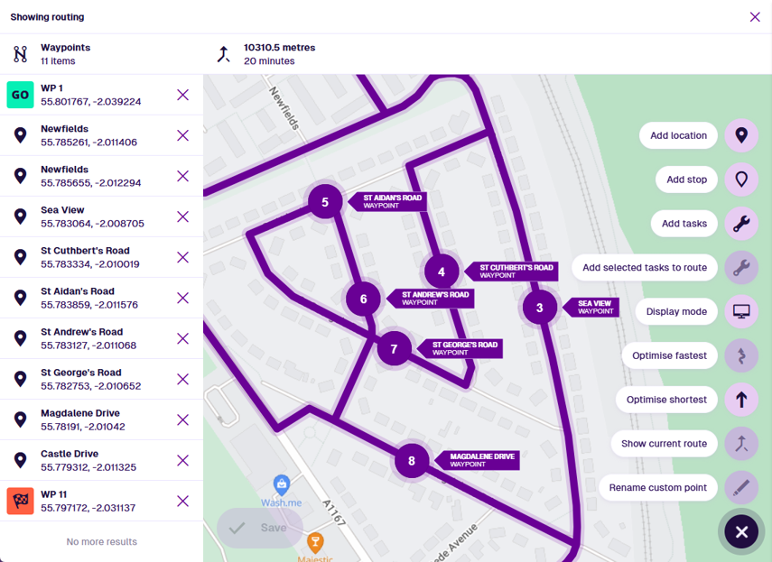The height and width of the screenshot is (562, 772).
Task: Click the route distance icon showing 10310.5 metres
Action: (x=223, y=53)
